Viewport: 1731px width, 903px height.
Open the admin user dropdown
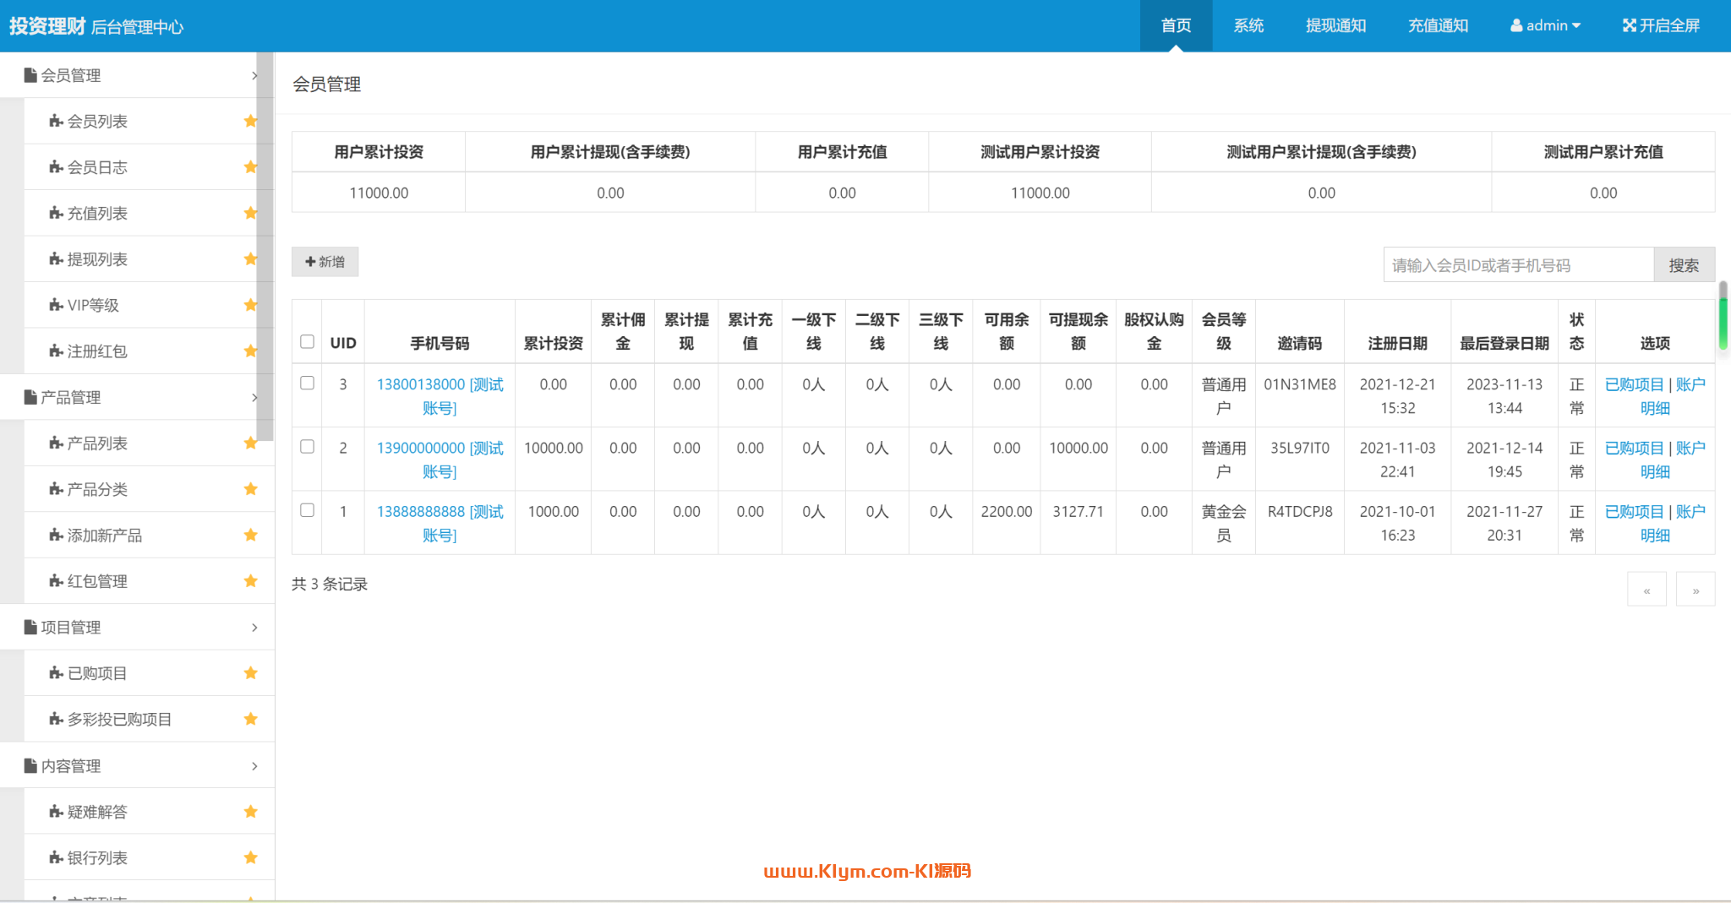(x=1545, y=25)
